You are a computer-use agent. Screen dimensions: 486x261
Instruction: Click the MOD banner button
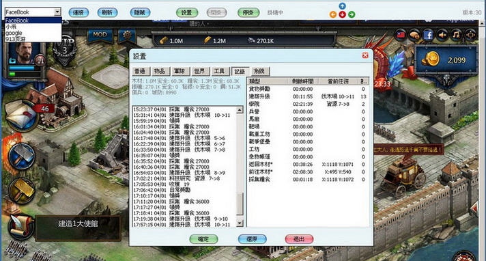point(100,35)
